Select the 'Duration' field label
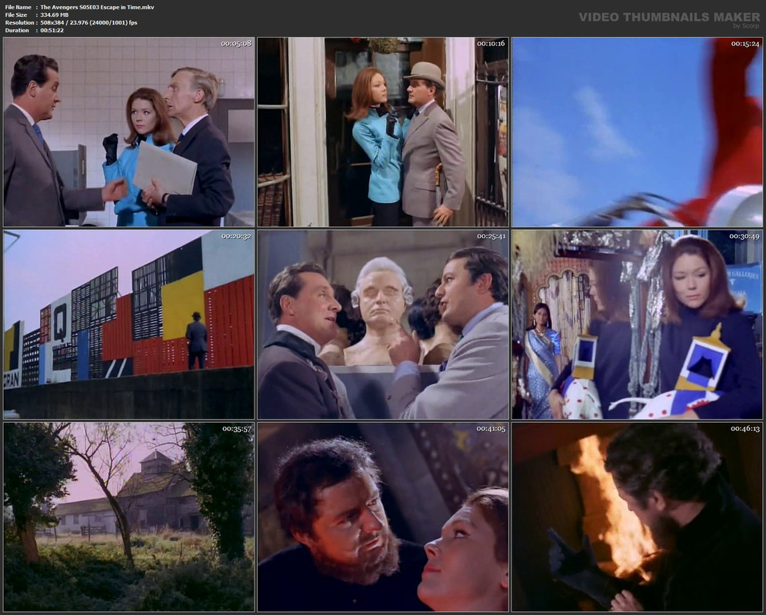Image resolution: width=766 pixels, height=615 pixels. click(x=17, y=30)
